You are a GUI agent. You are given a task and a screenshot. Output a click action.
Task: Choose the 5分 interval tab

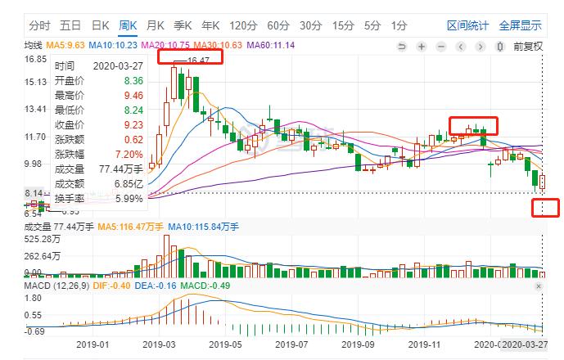click(x=372, y=25)
